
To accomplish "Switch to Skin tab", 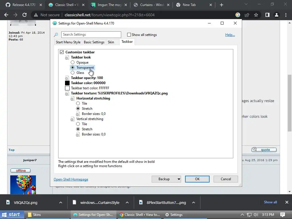I will click(x=111, y=42).
